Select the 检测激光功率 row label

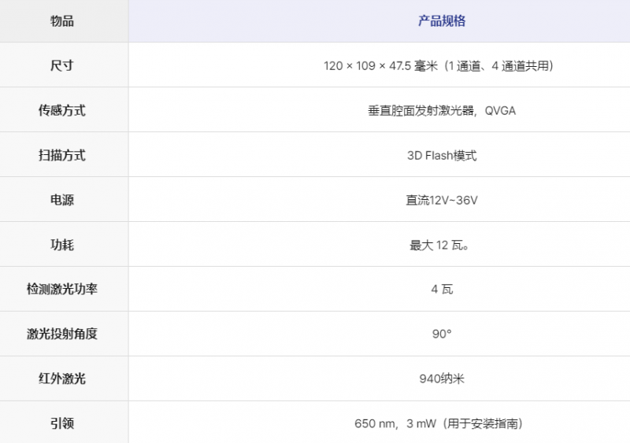tap(62, 290)
